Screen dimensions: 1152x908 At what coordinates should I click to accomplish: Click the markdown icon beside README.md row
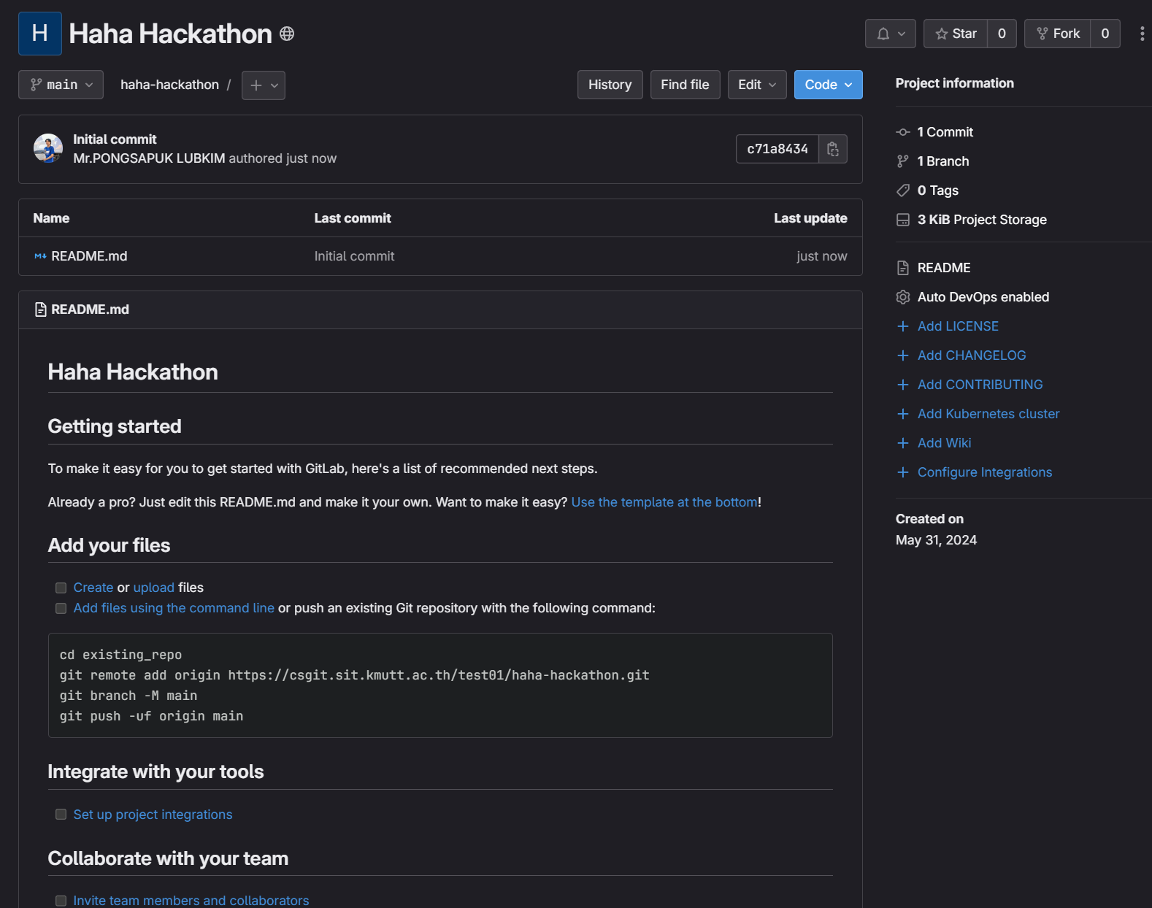40,256
